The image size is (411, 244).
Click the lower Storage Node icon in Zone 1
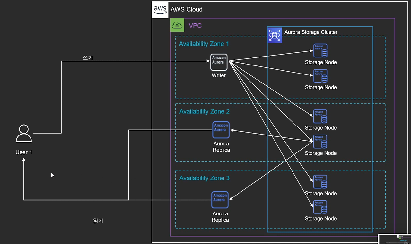[320, 76]
